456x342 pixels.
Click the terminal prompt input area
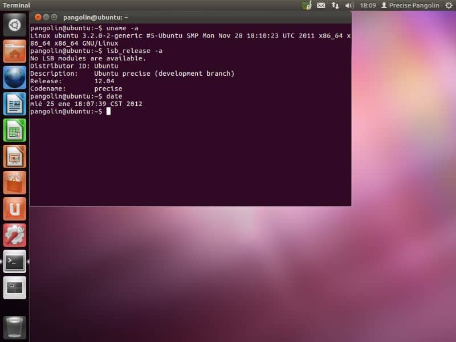108,111
